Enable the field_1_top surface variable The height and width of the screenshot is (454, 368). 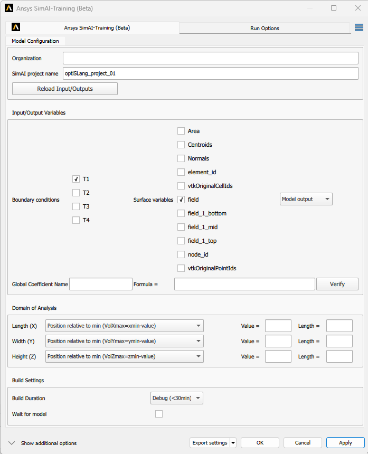click(x=181, y=241)
